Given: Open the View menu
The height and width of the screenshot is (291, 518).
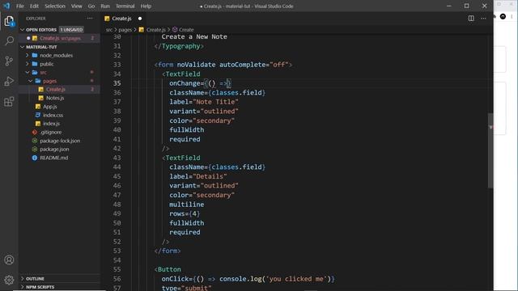Looking at the screenshot, I should [76, 6].
